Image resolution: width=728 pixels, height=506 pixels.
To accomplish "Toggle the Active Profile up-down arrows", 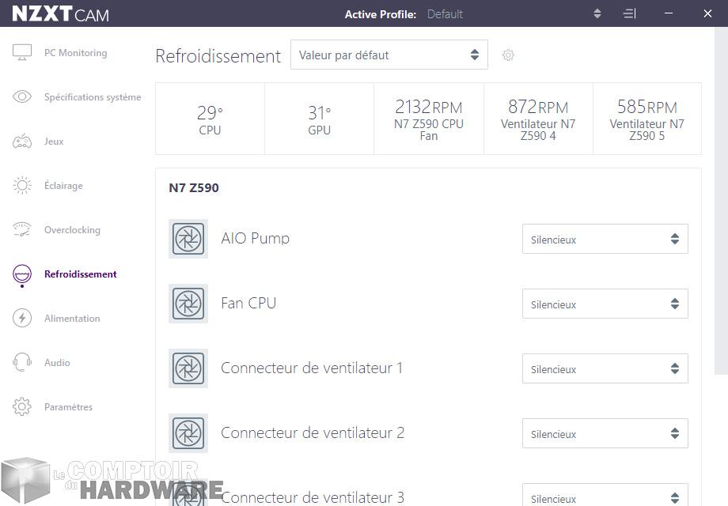I will pyautogui.click(x=597, y=13).
